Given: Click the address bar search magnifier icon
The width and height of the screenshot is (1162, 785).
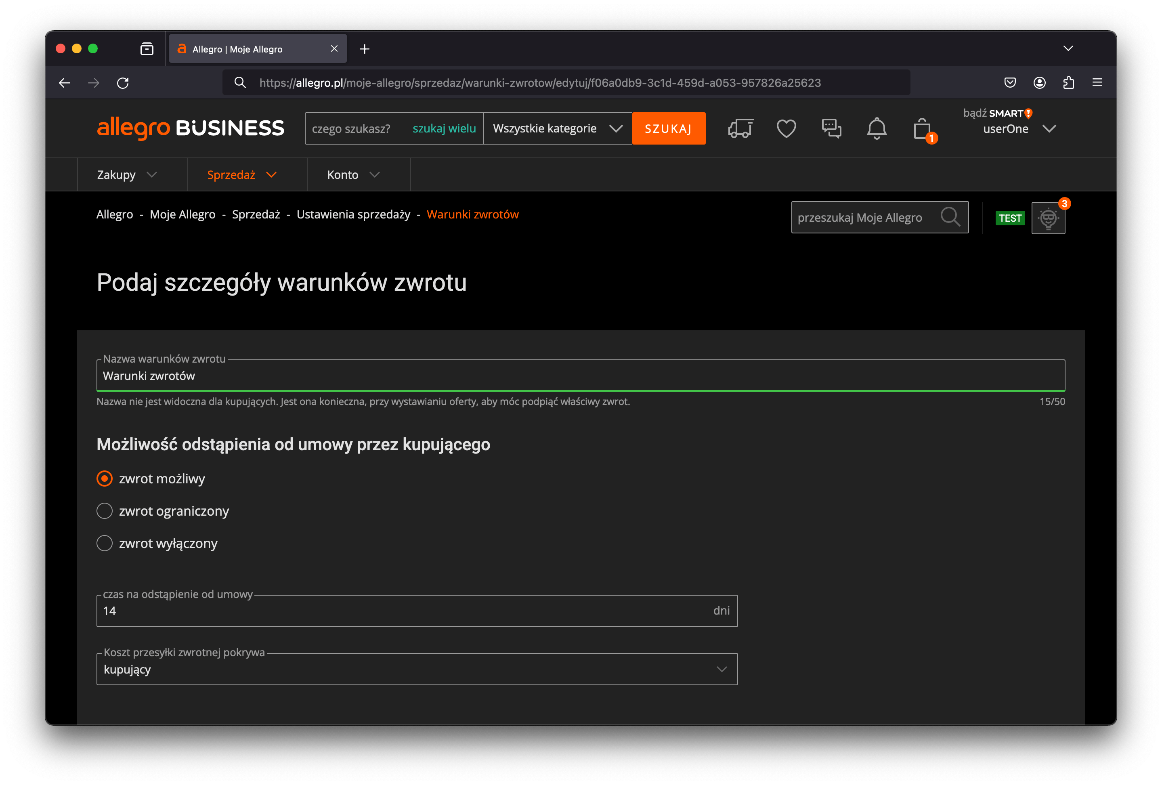Looking at the screenshot, I should tap(240, 82).
